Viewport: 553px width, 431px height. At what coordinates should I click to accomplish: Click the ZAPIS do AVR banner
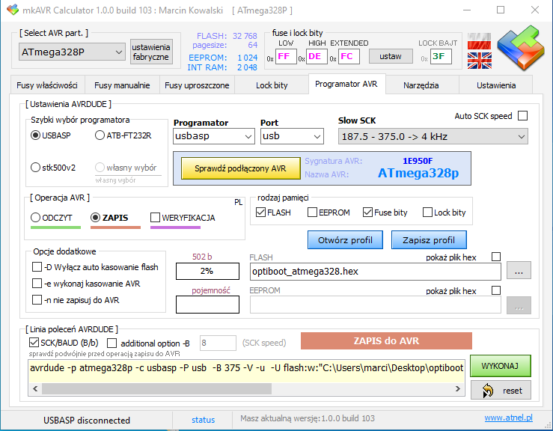(386, 340)
